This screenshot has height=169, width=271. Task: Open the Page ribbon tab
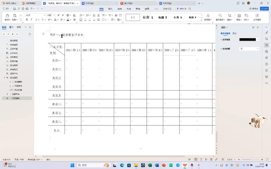tap(120, 9)
